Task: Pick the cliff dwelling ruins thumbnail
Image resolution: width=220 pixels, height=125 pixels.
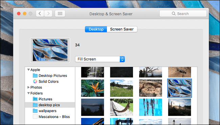Action: click(x=151, y=88)
